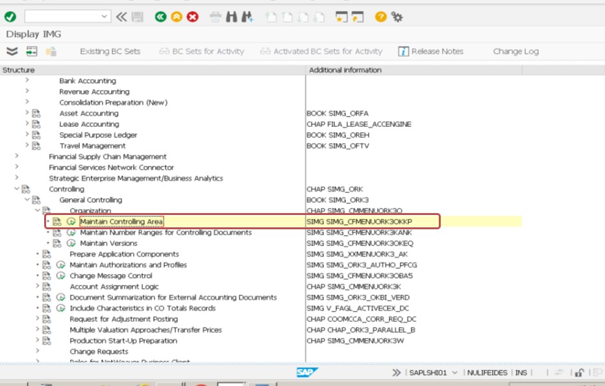Screen dimensions: 605x386
Task: Click the Structure column header
Action: (x=153, y=70)
